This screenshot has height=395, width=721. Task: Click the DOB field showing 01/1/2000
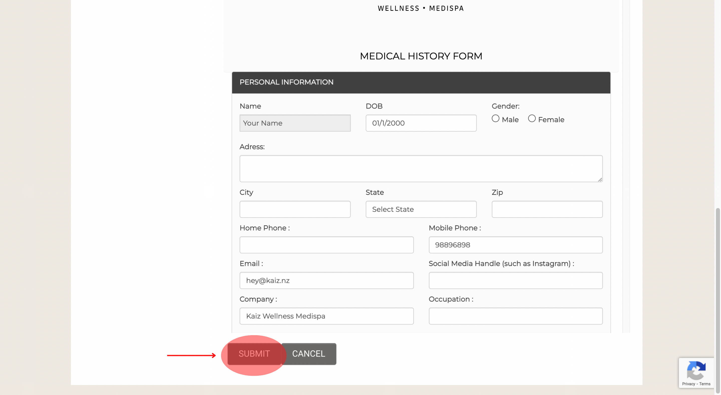pos(421,123)
